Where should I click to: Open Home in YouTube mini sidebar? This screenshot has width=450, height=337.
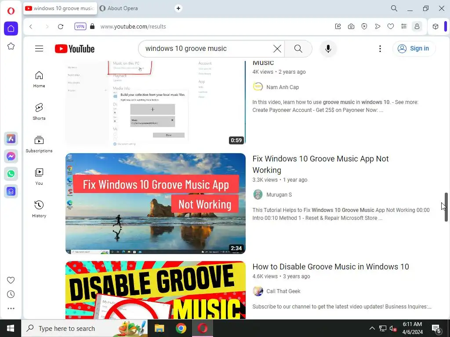point(39,79)
